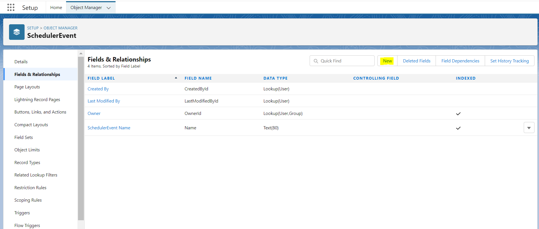Open the Last Modified By field
Viewport: 539px width, 229px height.
(104, 101)
